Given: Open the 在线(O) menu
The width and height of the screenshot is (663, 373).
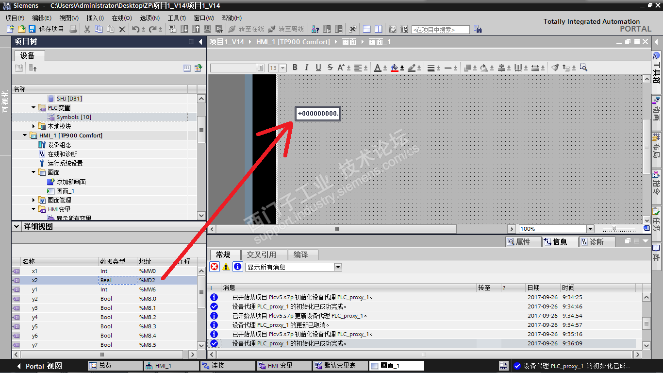Looking at the screenshot, I should (122, 18).
